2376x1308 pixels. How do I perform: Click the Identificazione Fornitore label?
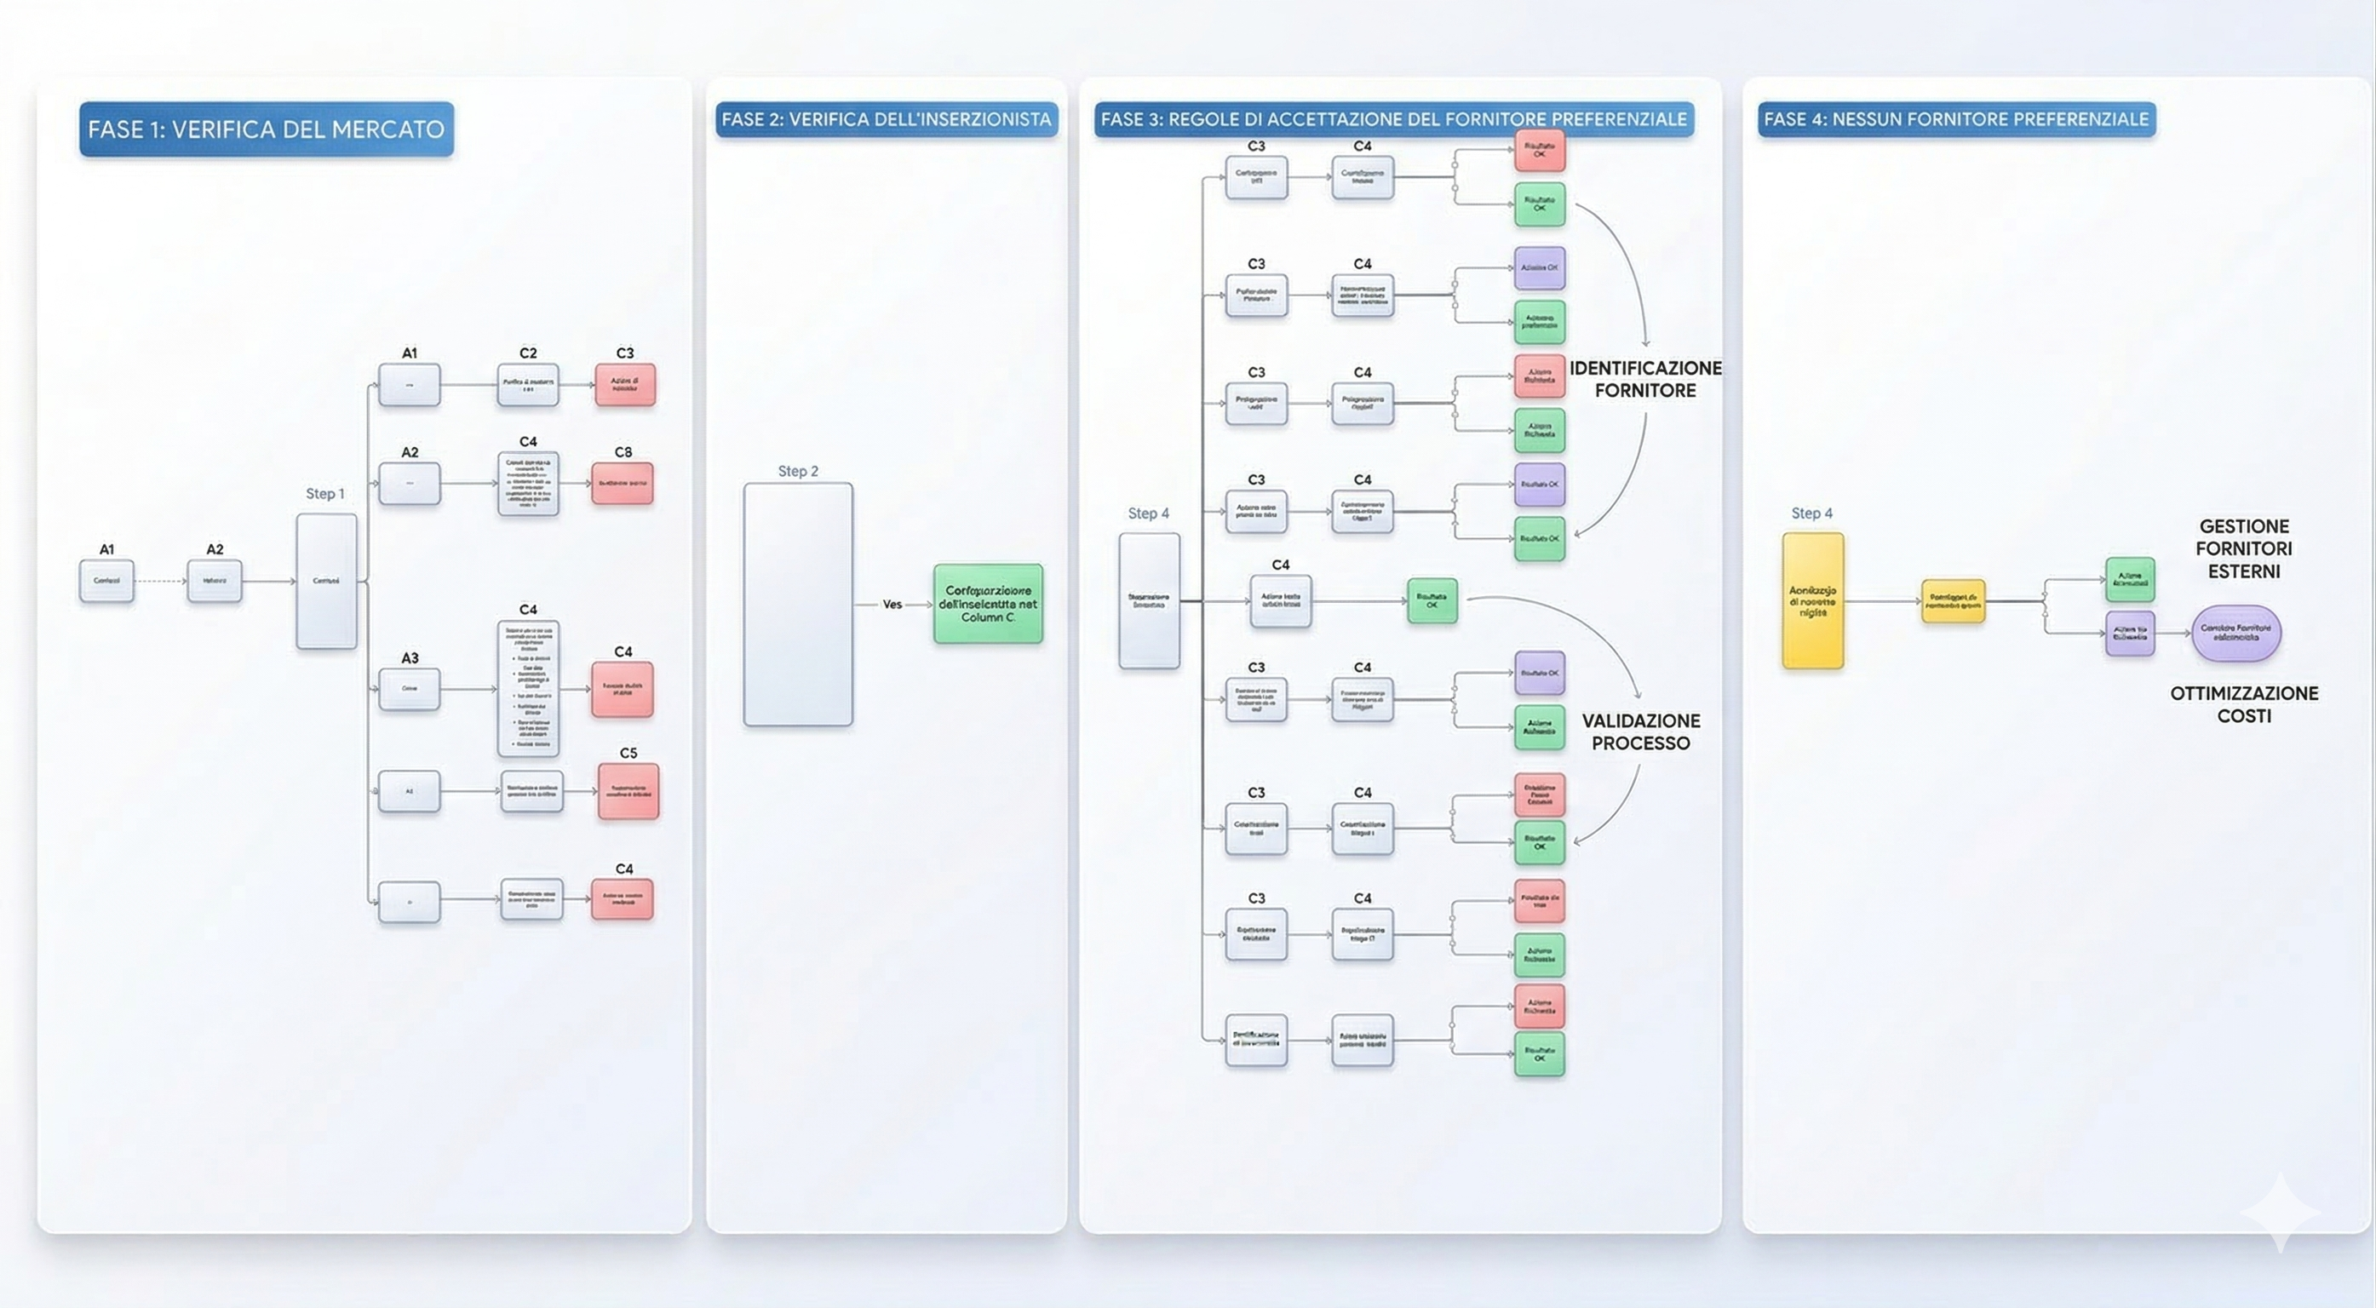click(1644, 379)
